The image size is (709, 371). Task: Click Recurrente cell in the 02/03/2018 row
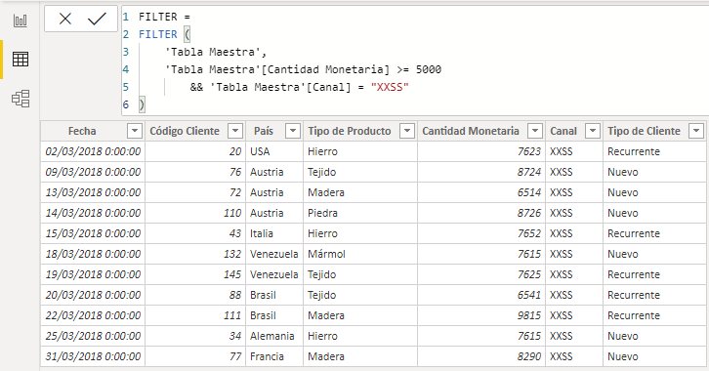pyautogui.click(x=654, y=152)
